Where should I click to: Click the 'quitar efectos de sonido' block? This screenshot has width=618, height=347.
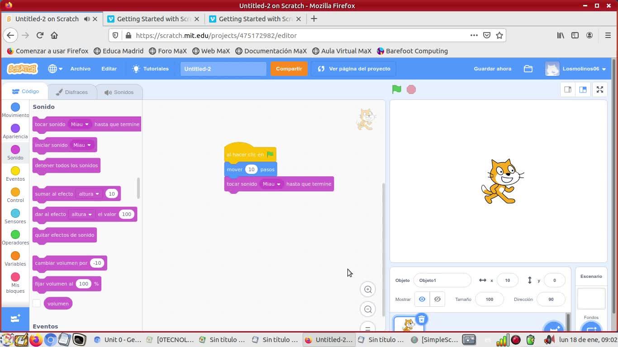pos(65,235)
